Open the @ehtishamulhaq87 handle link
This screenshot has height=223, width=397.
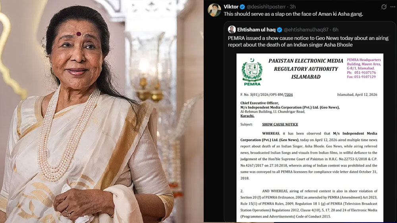(x=306, y=30)
